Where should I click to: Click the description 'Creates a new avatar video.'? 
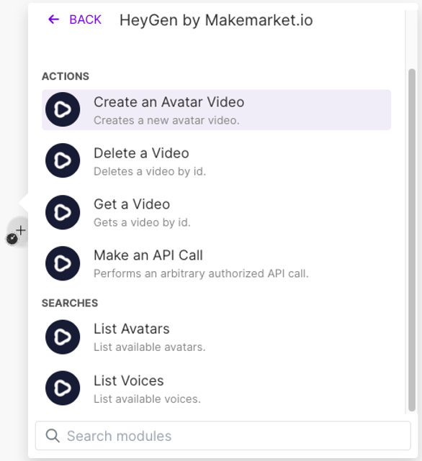click(166, 120)
